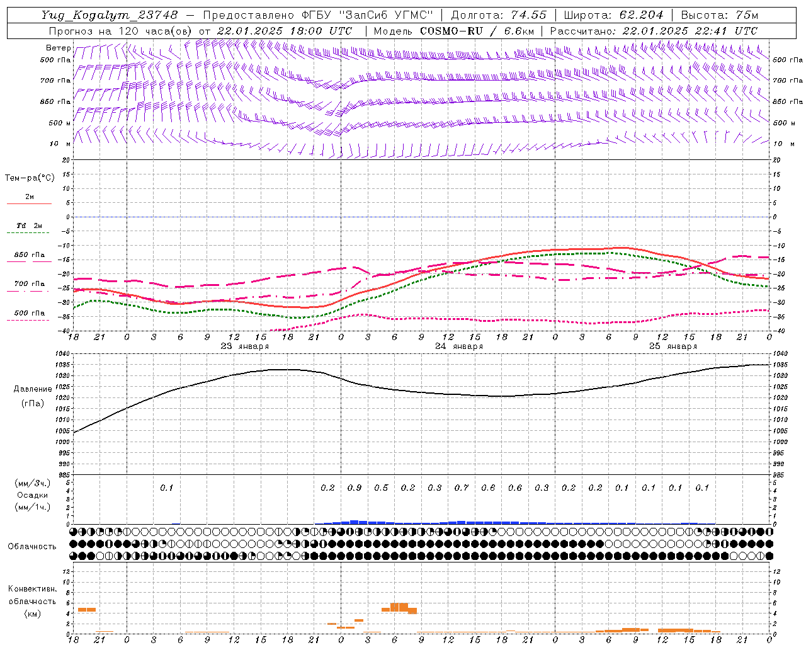Viewport: 806px width, 645px height.
Task: Click the Td 2м legend entry
Action: point(30,225)
